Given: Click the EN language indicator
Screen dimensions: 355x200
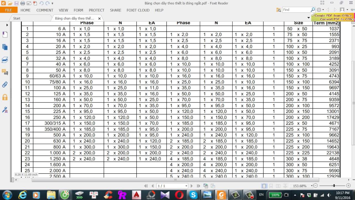Looking at the screenshot, I should click(262, 195).
